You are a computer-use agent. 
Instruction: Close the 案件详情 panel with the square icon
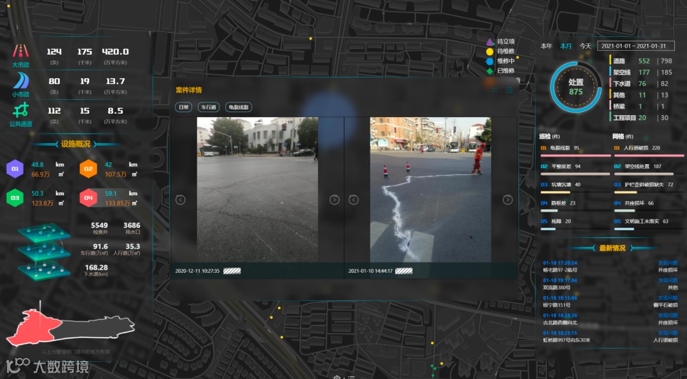point(509,90)
